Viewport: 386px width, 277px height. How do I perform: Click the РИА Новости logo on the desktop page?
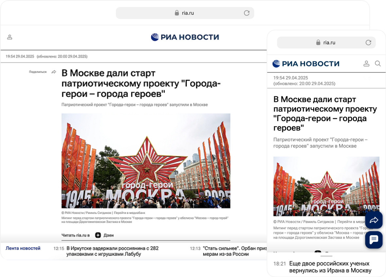[185, 37]
